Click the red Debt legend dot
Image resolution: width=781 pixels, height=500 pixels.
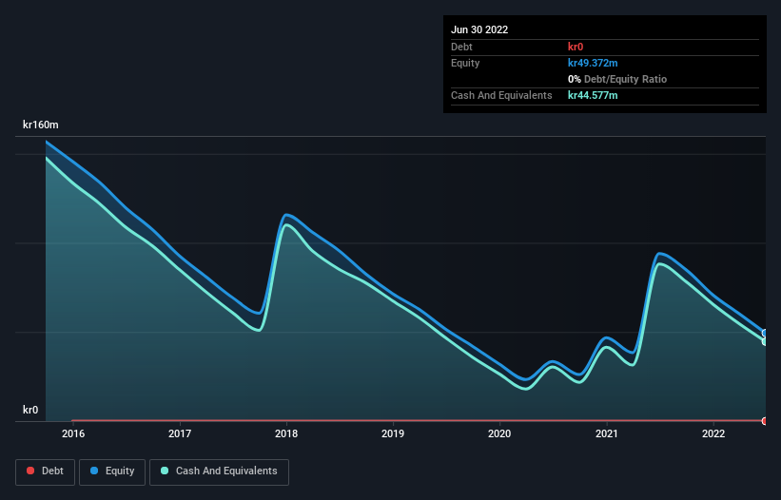30,471
